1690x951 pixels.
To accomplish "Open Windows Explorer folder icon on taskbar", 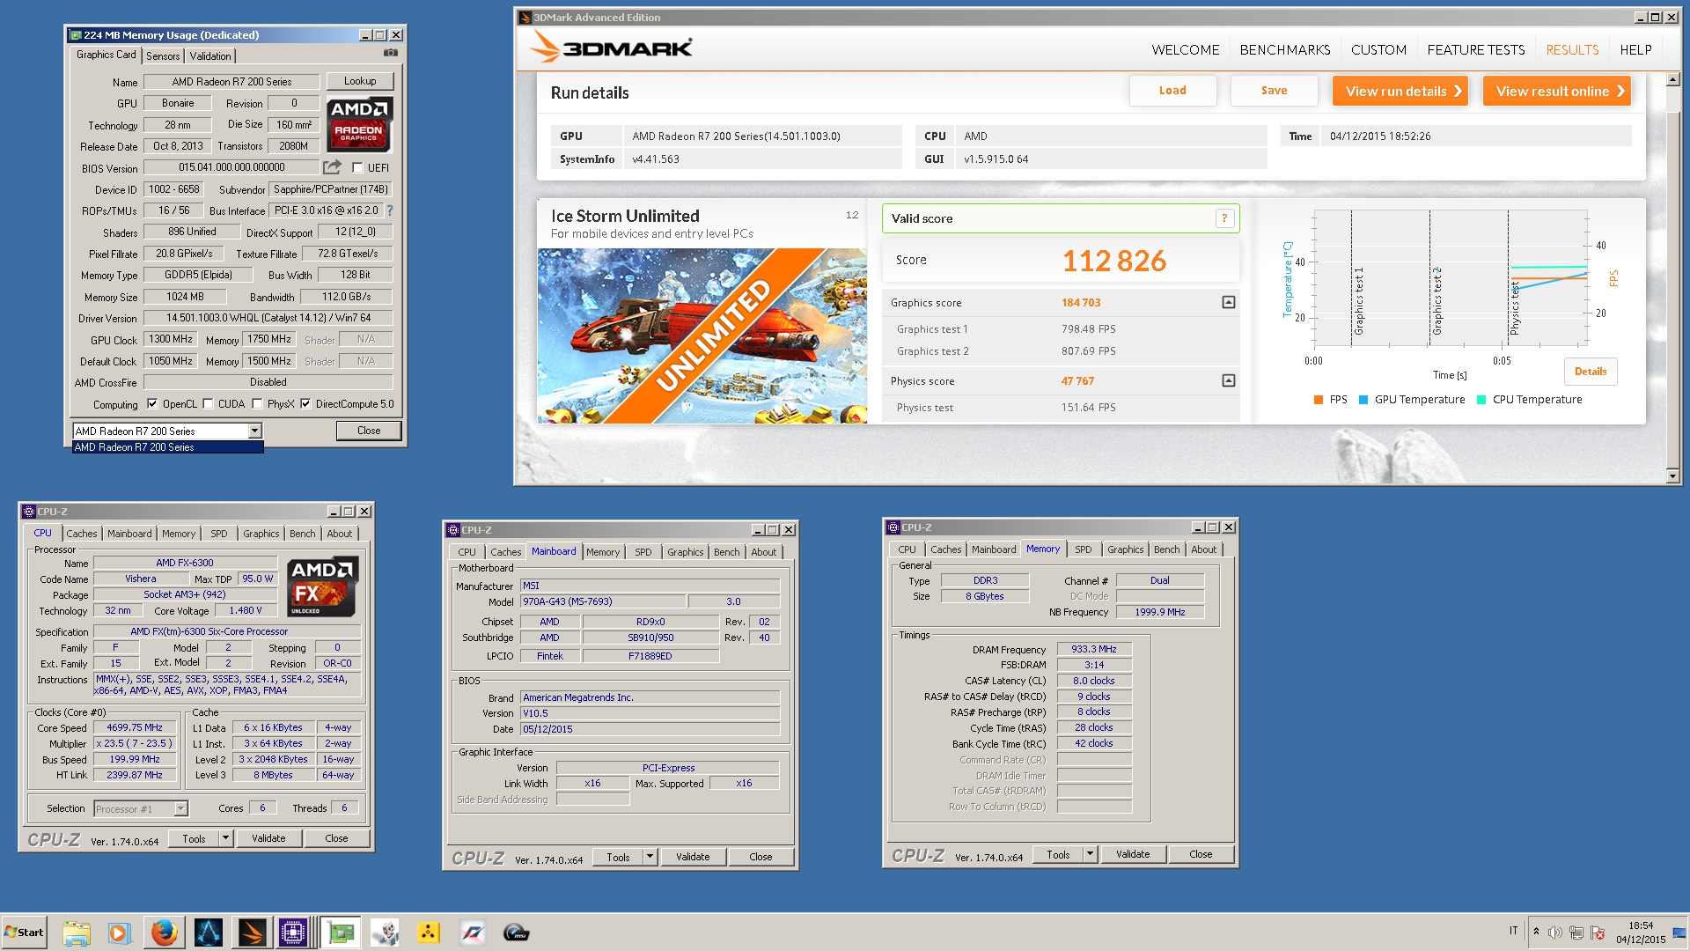I will click(x=77, y=933).
